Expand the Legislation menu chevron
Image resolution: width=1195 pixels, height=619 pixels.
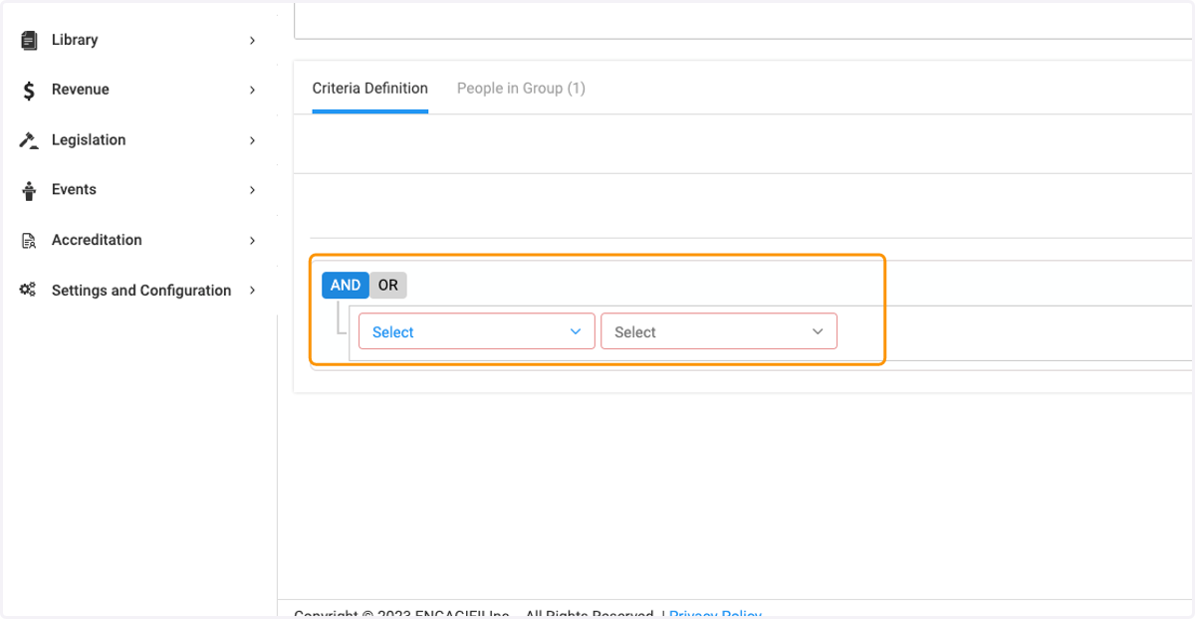(252, 140)
